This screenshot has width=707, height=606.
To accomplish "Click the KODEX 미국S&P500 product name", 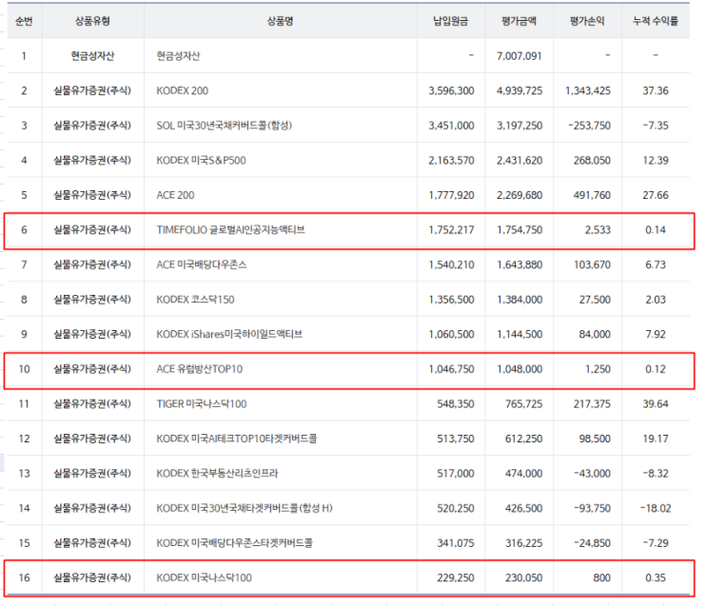I will pyautogui.click(x=201, y=160).
